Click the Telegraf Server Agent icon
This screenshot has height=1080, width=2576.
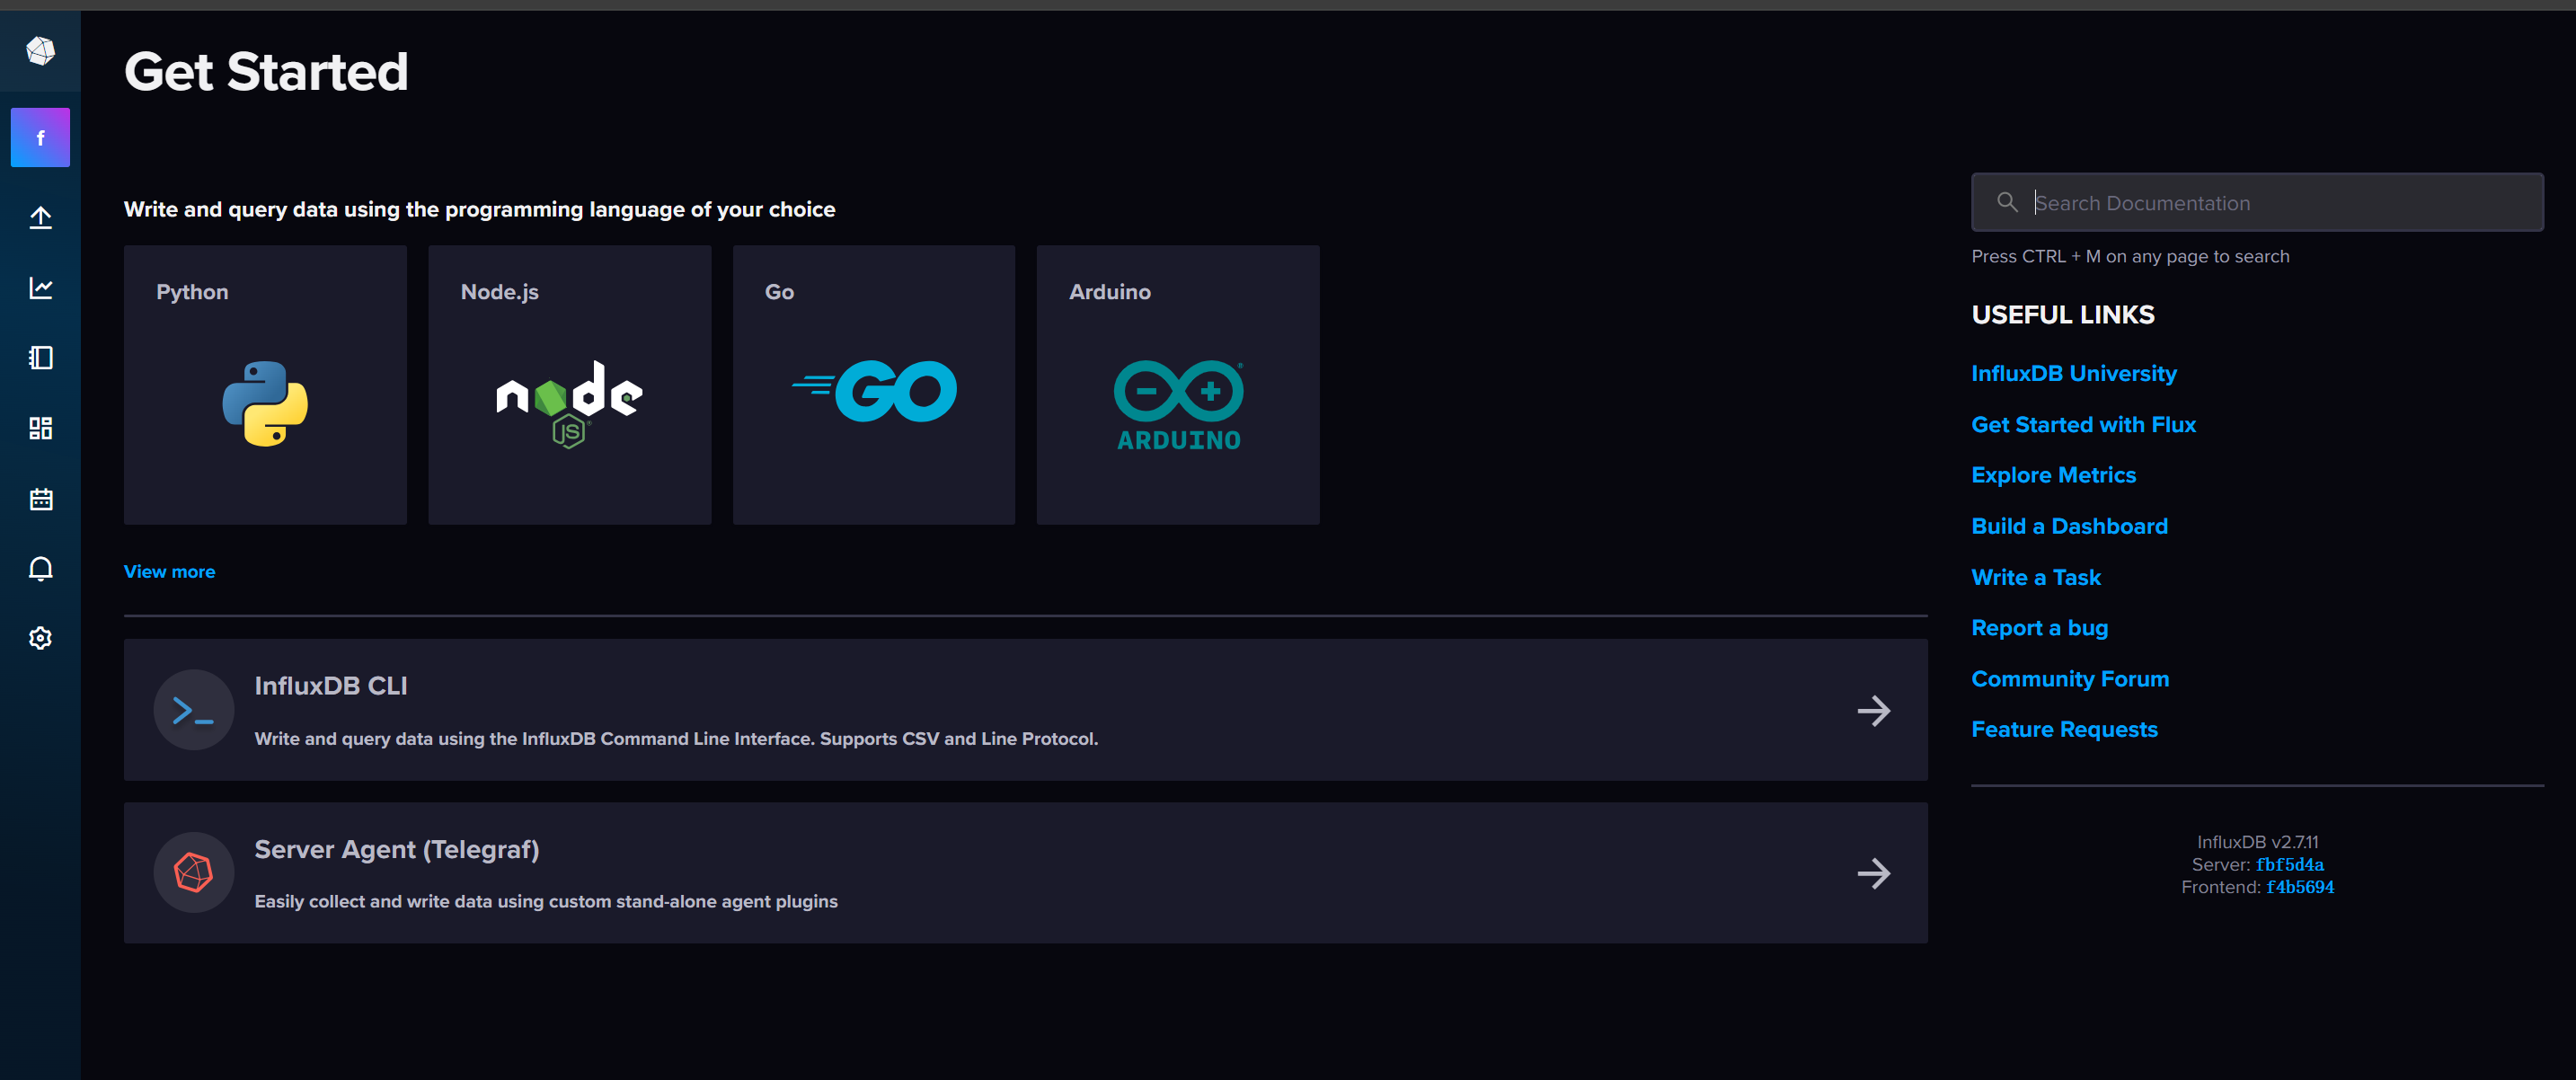pyautogui.click(x=193, y=873)
